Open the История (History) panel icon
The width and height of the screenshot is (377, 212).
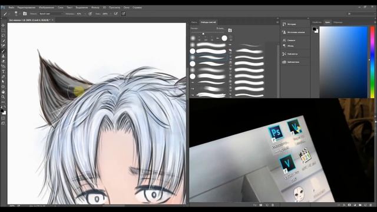pos(285,24)
